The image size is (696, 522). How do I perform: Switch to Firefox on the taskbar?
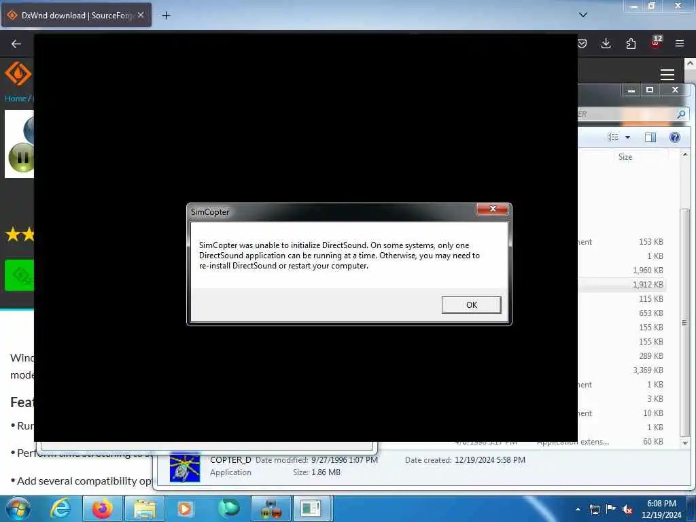pyautogui.click(x=102, y=508)
